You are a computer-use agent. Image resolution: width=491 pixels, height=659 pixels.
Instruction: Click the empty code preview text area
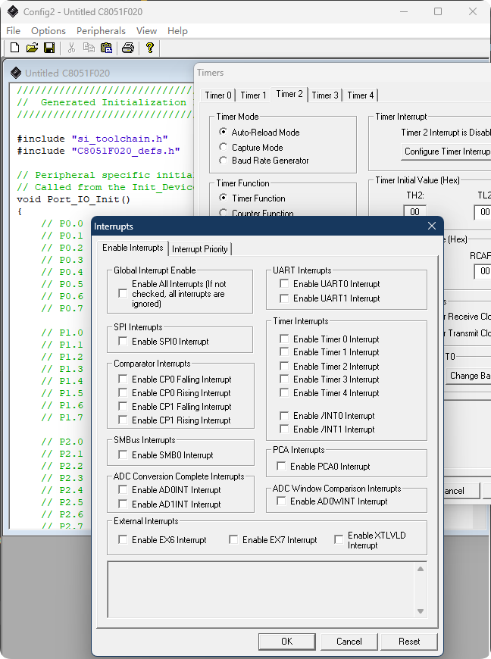click(x=261, y=589)
